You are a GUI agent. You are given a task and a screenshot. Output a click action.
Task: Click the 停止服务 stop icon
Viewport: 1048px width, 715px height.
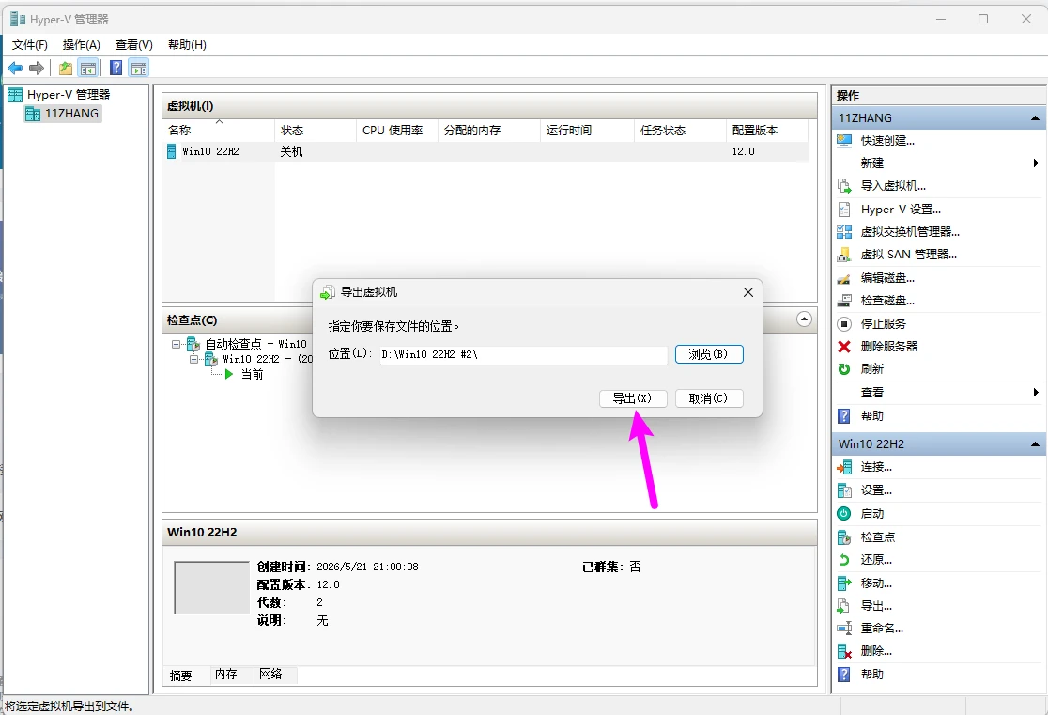844,324
